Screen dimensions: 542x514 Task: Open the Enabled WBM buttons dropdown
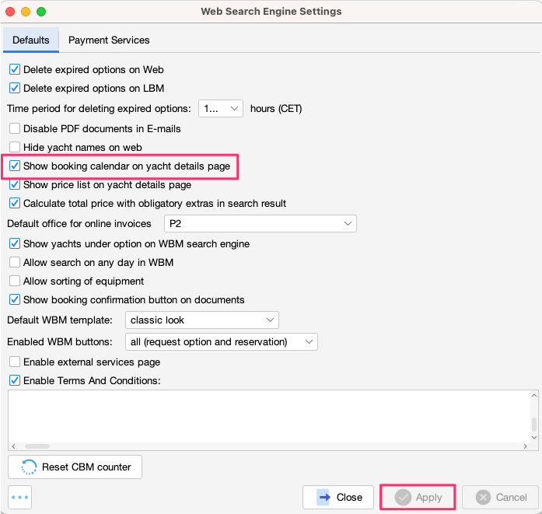pyautogui.click(x=221, y=342)
